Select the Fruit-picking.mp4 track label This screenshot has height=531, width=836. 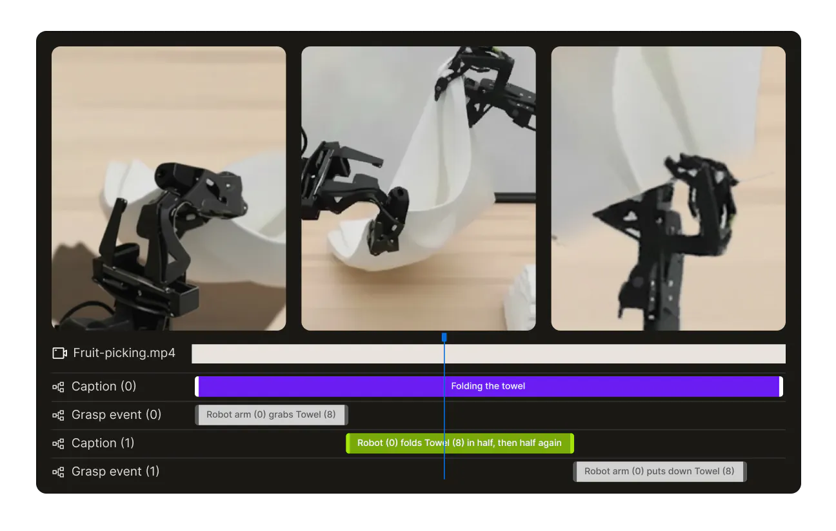coord(124,352)
